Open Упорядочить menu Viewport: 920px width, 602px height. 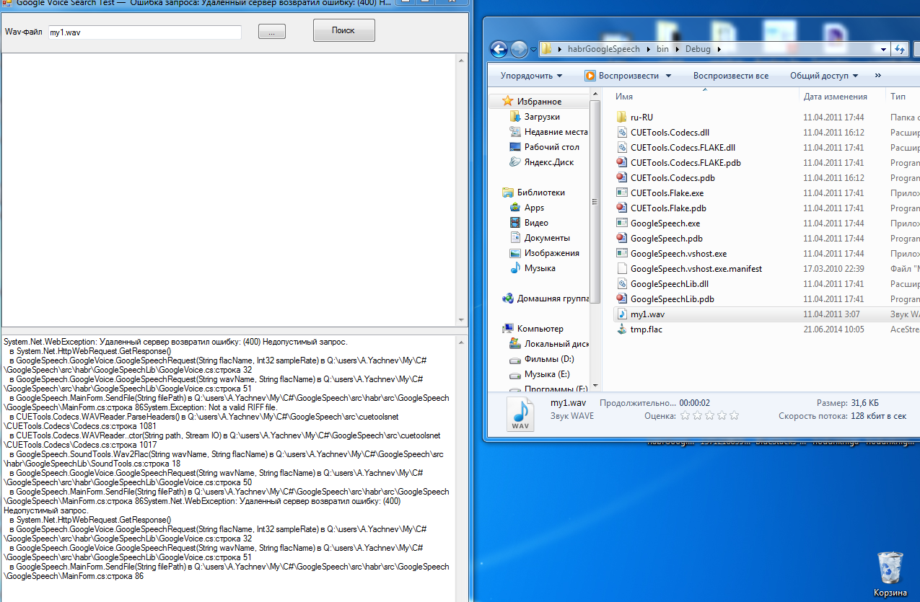click(532, 76)
